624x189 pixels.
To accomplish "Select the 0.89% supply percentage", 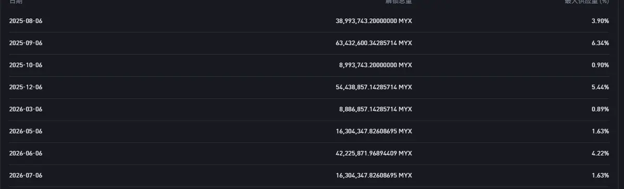I will click(600, 109).
